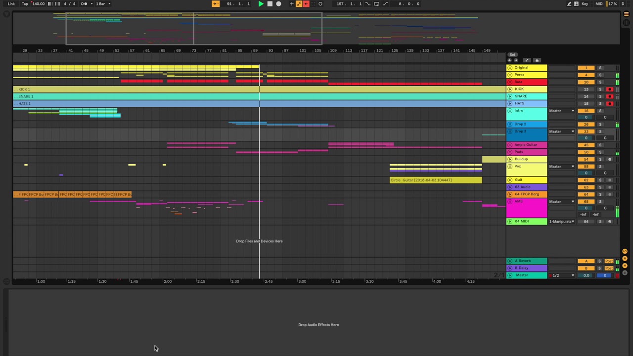633x356 pixels.
Task: Click the Link button
Action: click(11, 4)
